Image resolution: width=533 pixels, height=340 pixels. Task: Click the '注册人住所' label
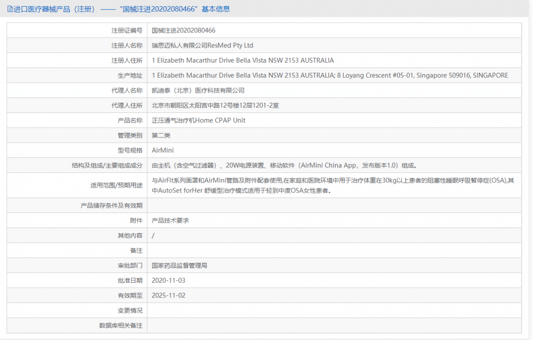[127, 60]
